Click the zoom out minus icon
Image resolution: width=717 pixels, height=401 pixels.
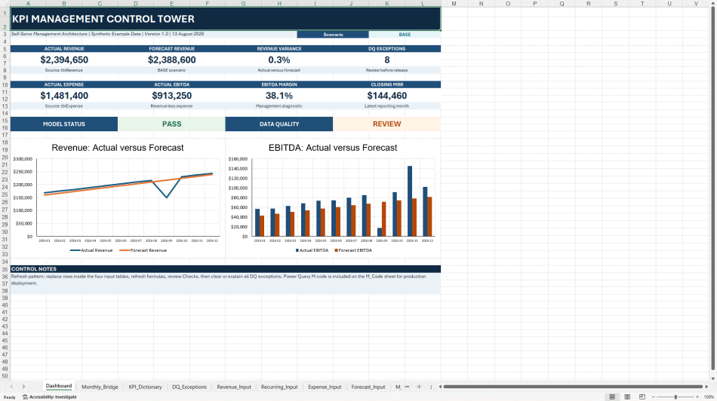pos(653,397)
